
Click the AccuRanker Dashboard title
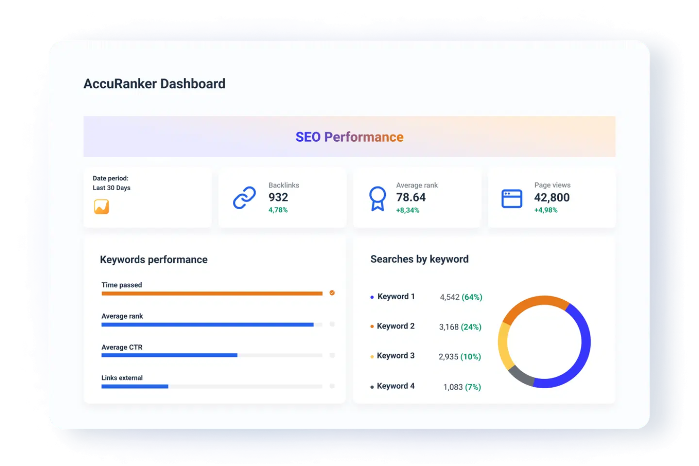[154, 84]
